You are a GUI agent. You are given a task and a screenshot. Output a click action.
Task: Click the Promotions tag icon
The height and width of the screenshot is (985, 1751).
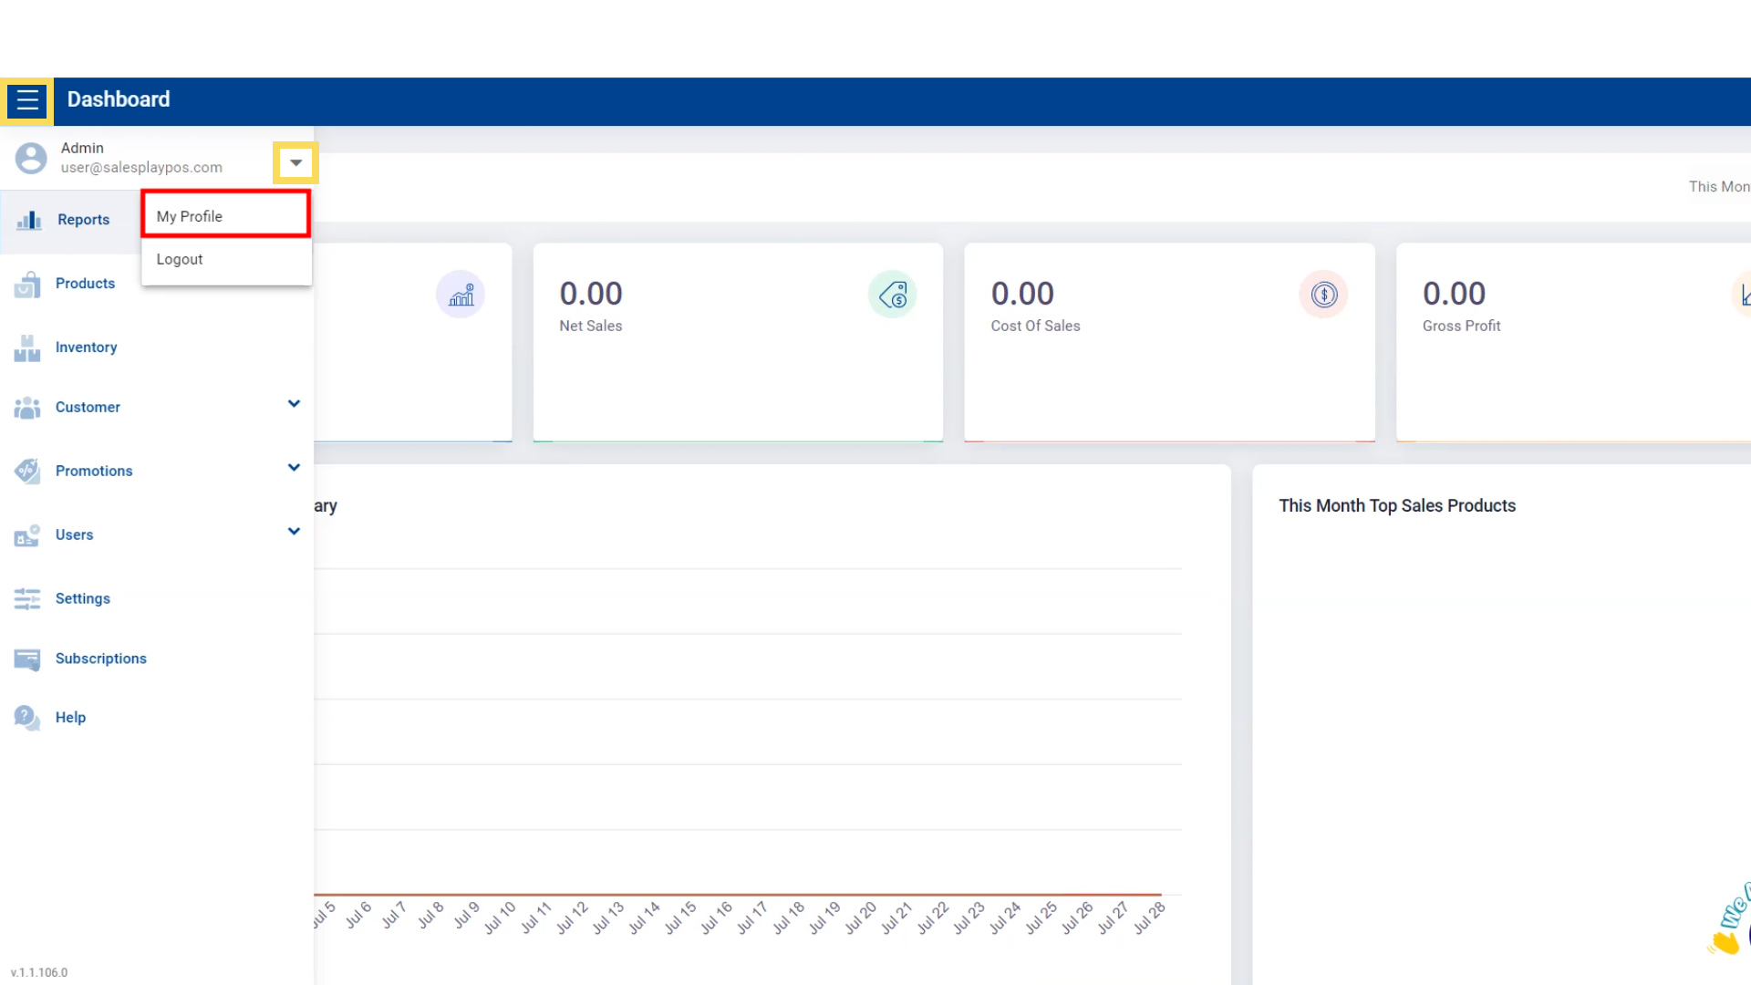pos(27,471)
